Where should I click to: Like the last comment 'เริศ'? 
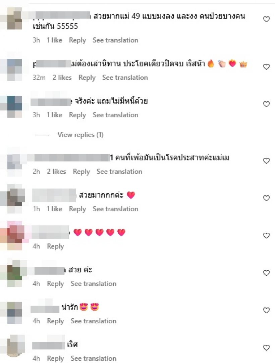pos(266,348)
